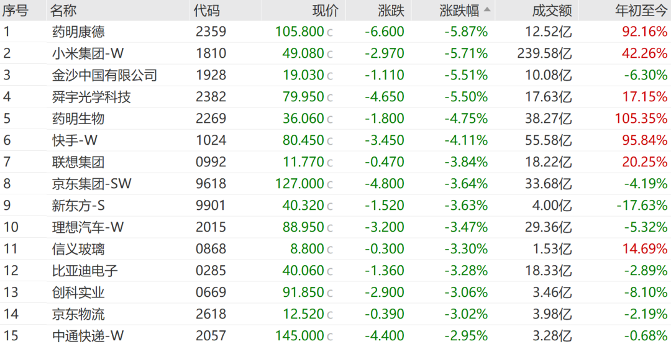Open the 快手-W stock entry
Screen dimensions: 671x344
point(75,140)
